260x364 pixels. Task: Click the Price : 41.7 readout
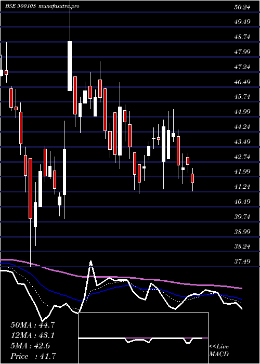33,356
